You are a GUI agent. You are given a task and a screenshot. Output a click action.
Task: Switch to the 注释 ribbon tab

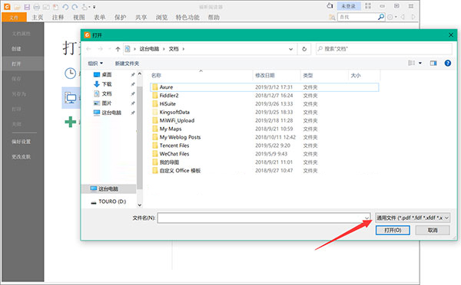tap(58, 18)
